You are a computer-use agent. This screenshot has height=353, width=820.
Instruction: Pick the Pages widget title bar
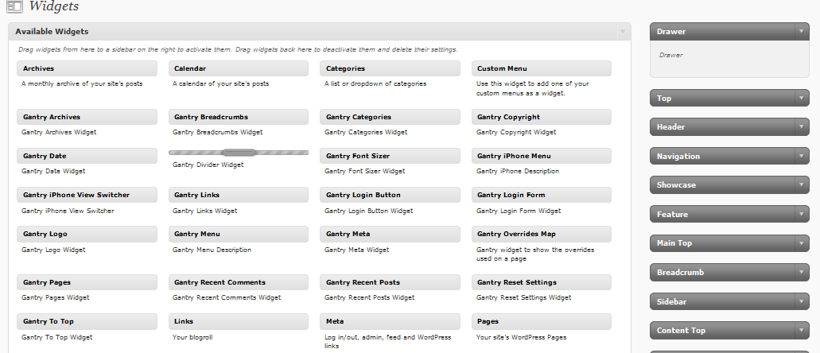coord(542,322)
